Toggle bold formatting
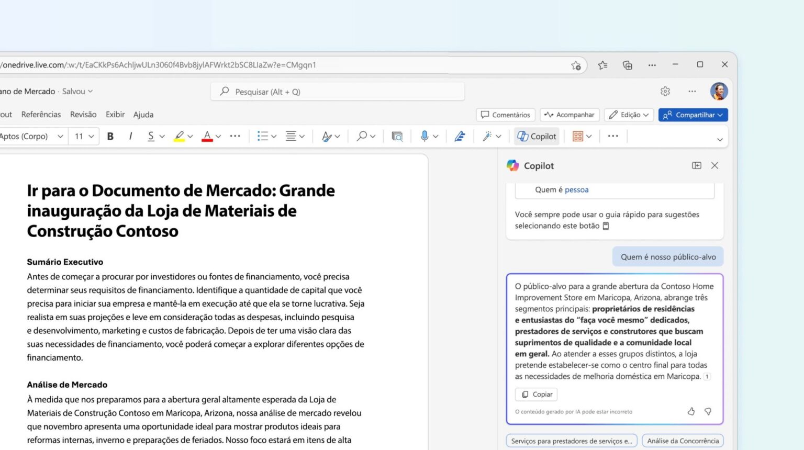This screenshot has height=450, width=804. tap(110, 136)
